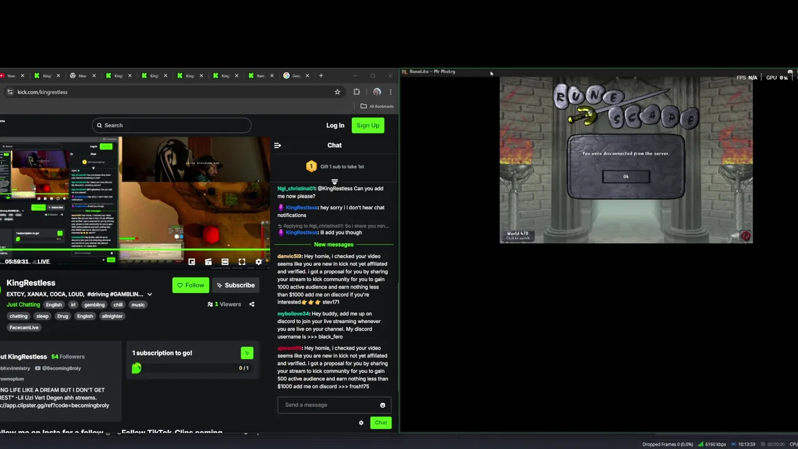The height and width of the screenshot is (449, 798).
Task: Click Replying to Ngl_christina01 reply line
Action: (x=335, y=226)
